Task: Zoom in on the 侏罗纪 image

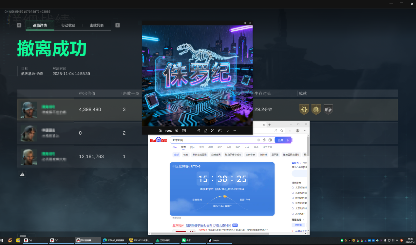Action: pyautogui.click(x=177, y=131)
